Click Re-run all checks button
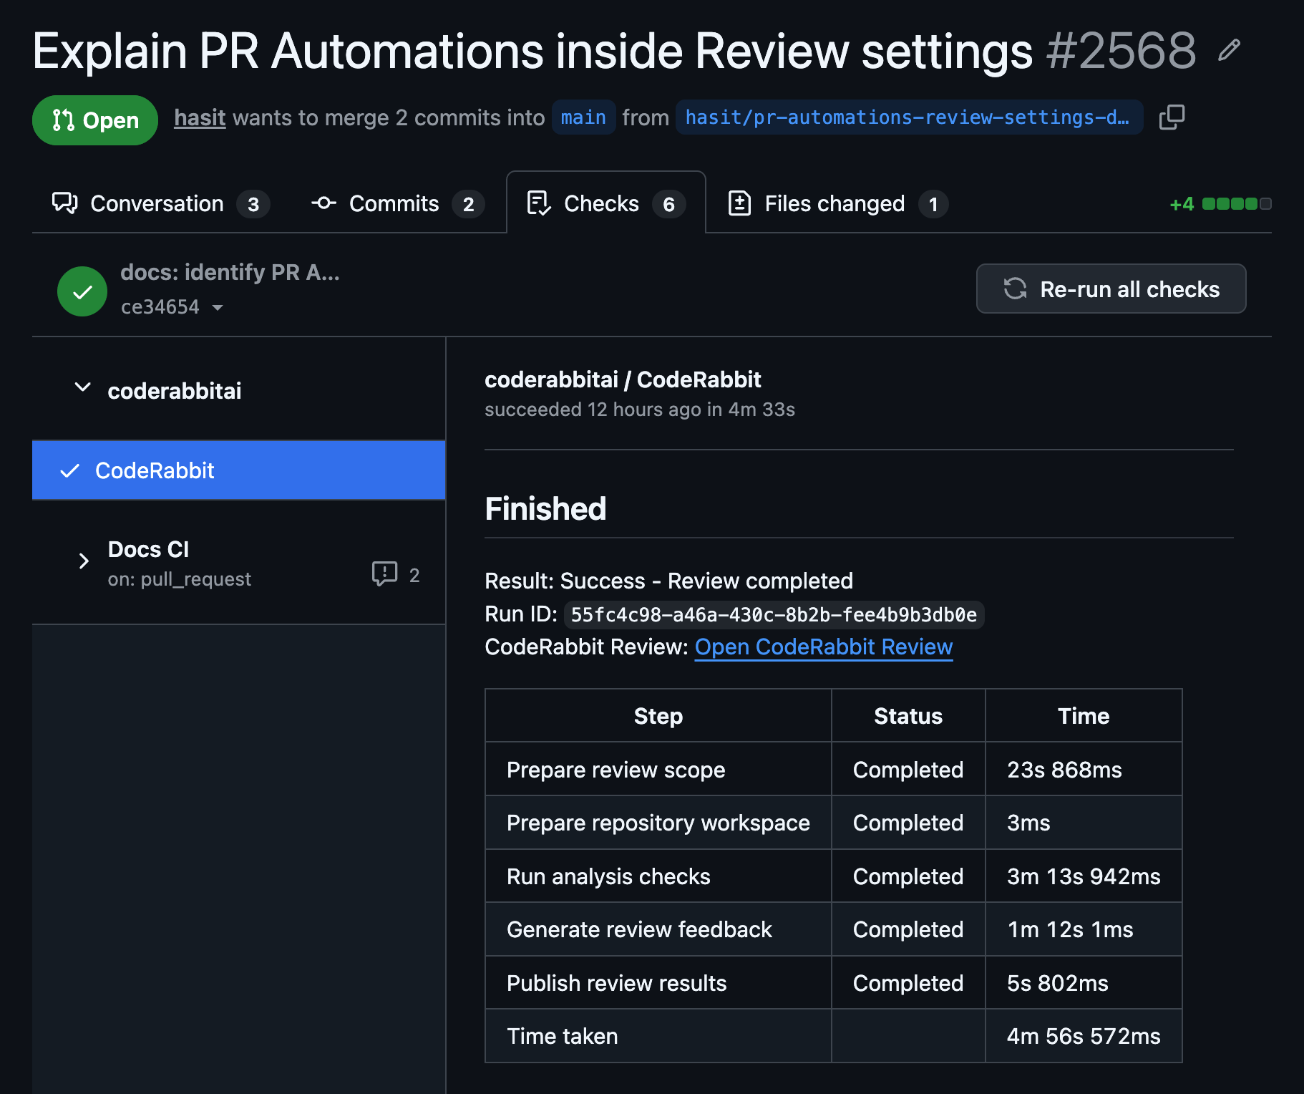The height and width of the screenshot is (1094, 1304). point(1111,289)
